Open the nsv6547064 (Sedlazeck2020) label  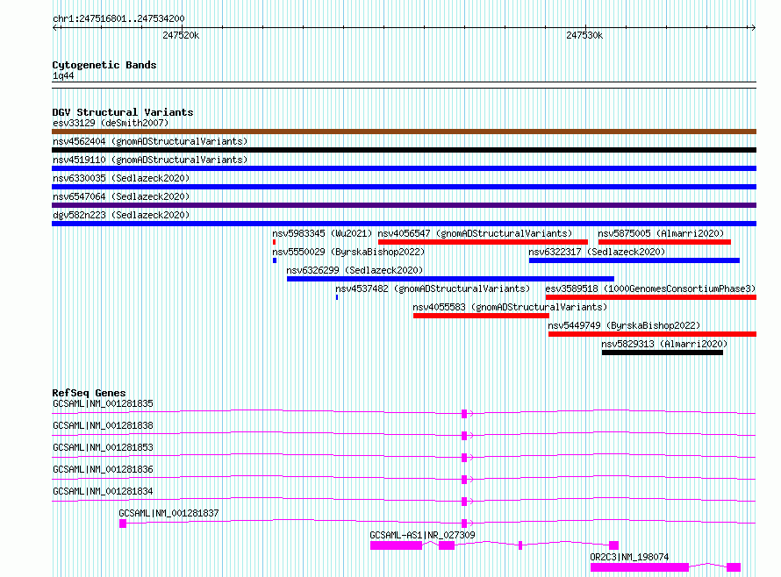point(121,196)
